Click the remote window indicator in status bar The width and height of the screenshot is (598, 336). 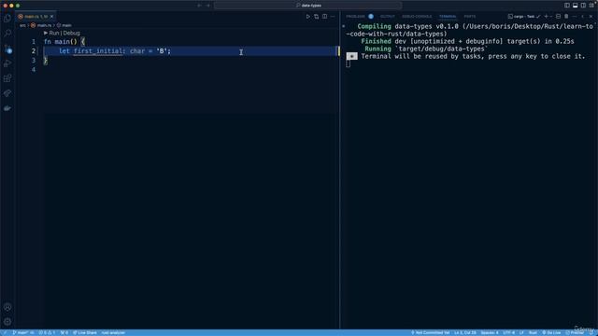(5, 332)
